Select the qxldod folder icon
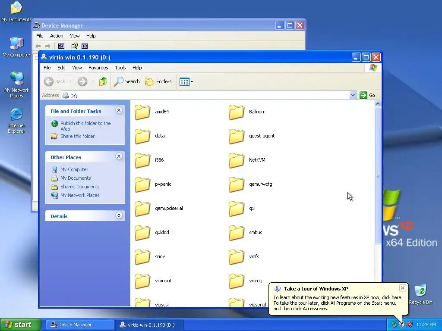 pyautogui.click(x=142, y=233)
